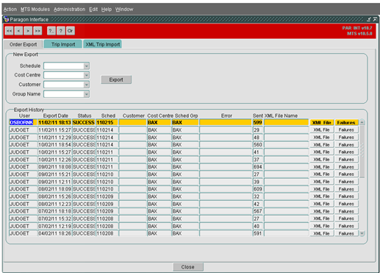The height and width of the screenshot is (273, 380).
Task: Open XML File for the OSBORNK row
Action: pos(322,122)
